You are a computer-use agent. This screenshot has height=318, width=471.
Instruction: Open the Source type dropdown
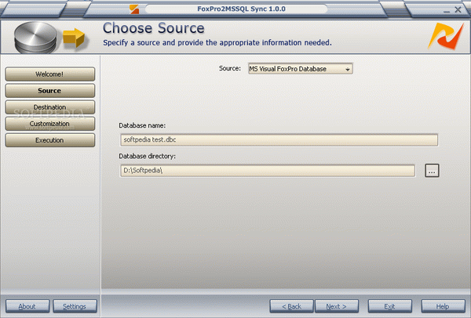click(x=300, y=69)
